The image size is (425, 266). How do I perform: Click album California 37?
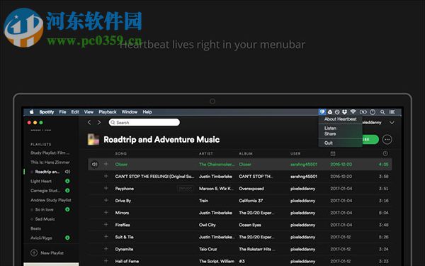point(251,201)
